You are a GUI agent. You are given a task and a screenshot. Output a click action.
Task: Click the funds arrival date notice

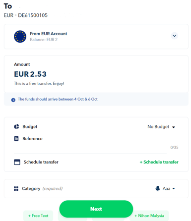click(58, 99)
